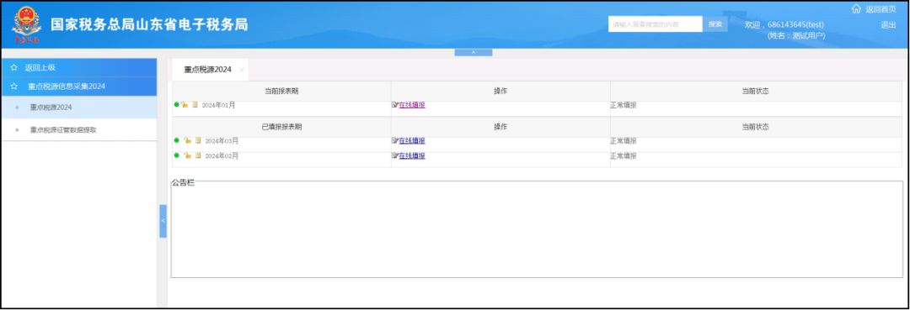Click the 国家税务总局山东省电子税务局 title
The height and width of the screenshot is (310, 910).
149,24
